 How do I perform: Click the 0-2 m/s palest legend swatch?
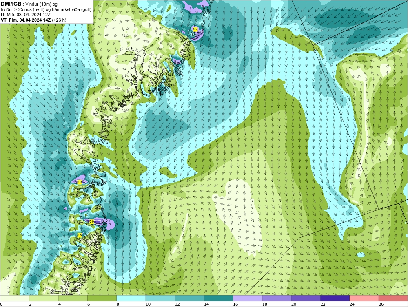[15, 298]
